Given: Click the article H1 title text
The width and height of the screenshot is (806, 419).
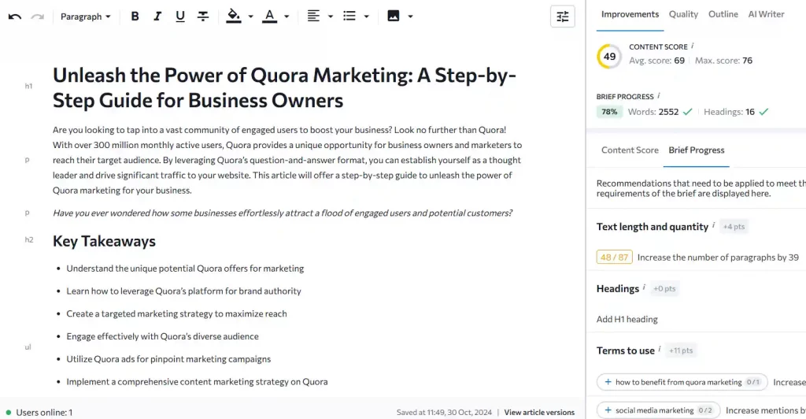Looking at the screenshot, I should [284, 87].
